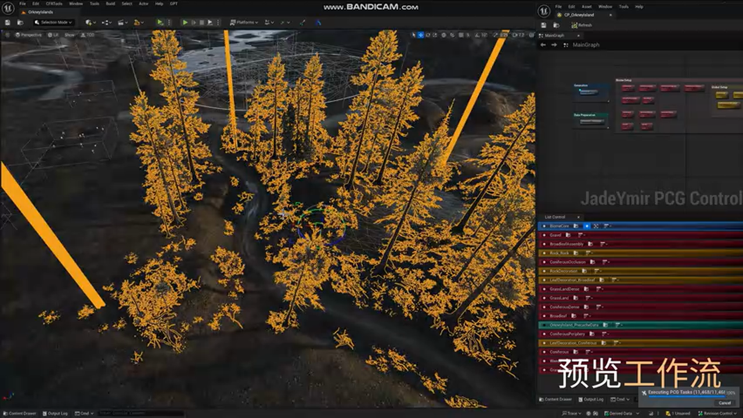Toggle the enable dot for Rock_Rock
The height and width of the screenshot is (418, 743).
544,253
